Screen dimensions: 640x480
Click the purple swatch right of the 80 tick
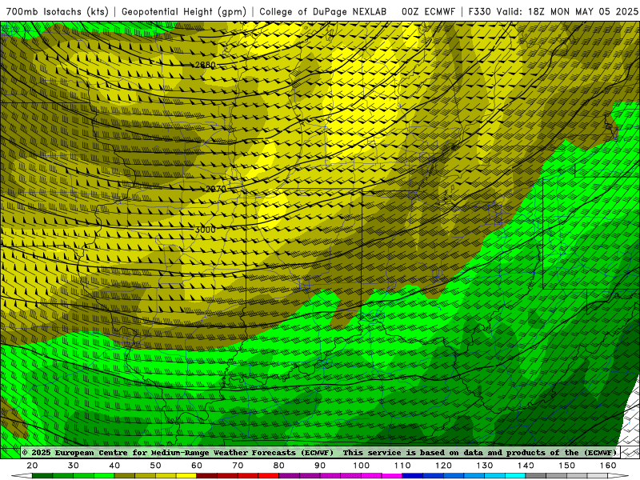289,476
